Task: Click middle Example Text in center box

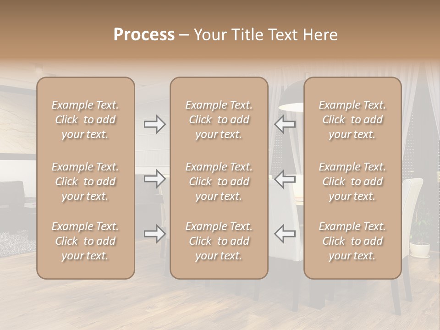Action: (x=219, y=181)
